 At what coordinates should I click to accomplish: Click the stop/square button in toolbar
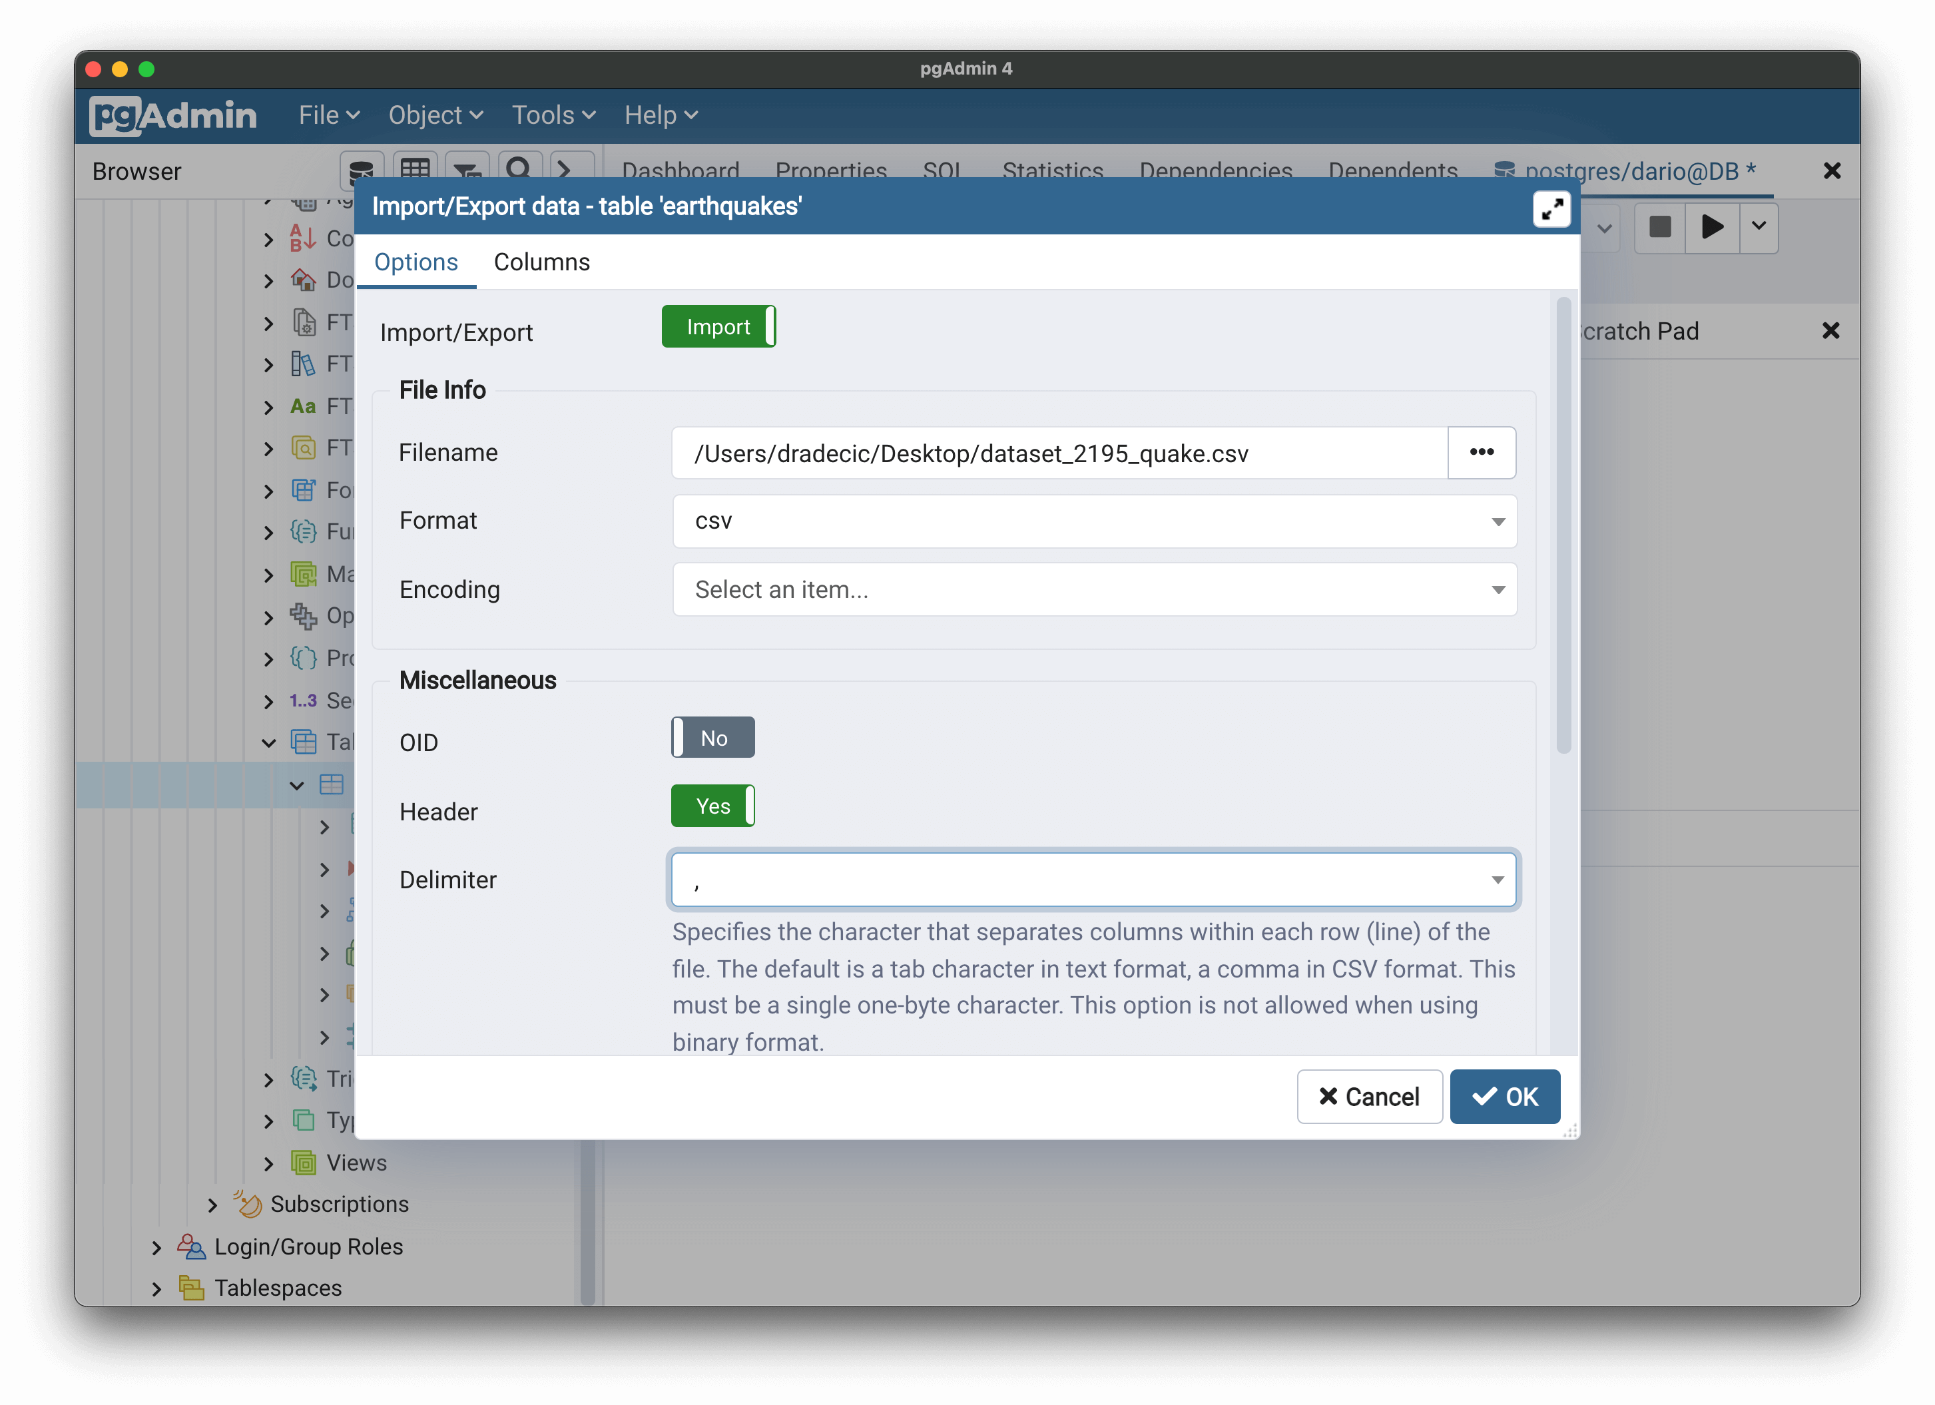(1657, 227)
